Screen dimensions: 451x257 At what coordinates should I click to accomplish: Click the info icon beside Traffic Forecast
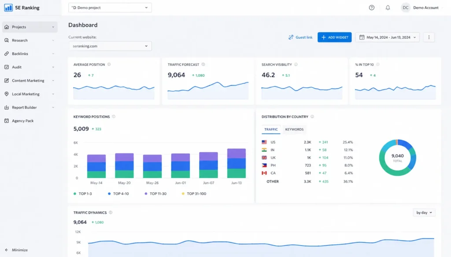[203, 64]
